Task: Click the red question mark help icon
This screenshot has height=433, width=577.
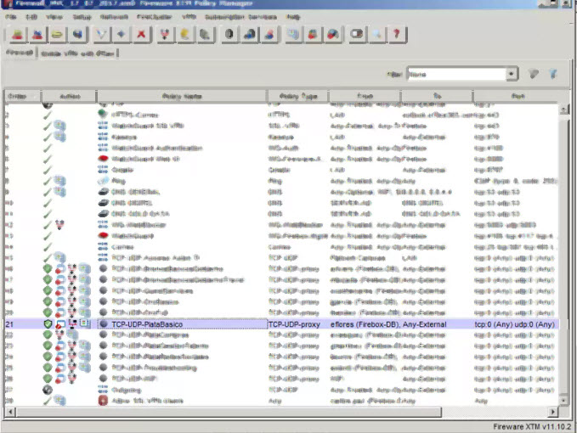Action: tap(397, 35)
